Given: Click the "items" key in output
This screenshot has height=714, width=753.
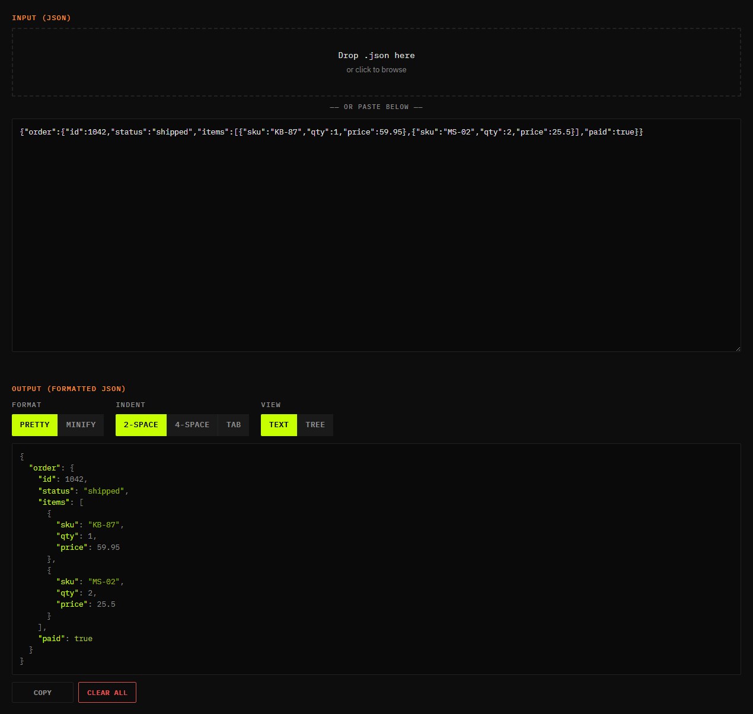Looking at the screenshot, I should click(x=54, y=502).
